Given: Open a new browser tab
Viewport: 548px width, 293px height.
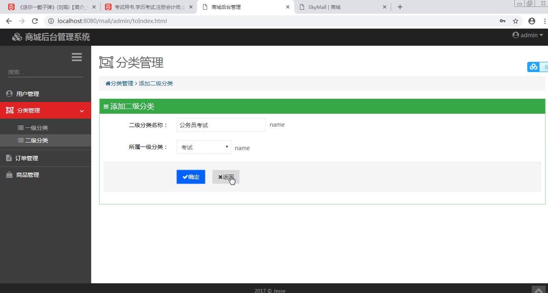Looking at the screenshot, I should 400,7.
